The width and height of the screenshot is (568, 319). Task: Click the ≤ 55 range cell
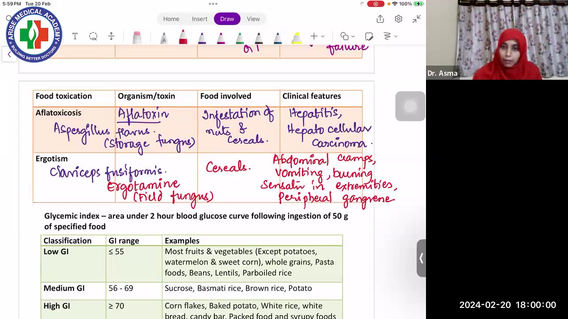coord(134,264)
